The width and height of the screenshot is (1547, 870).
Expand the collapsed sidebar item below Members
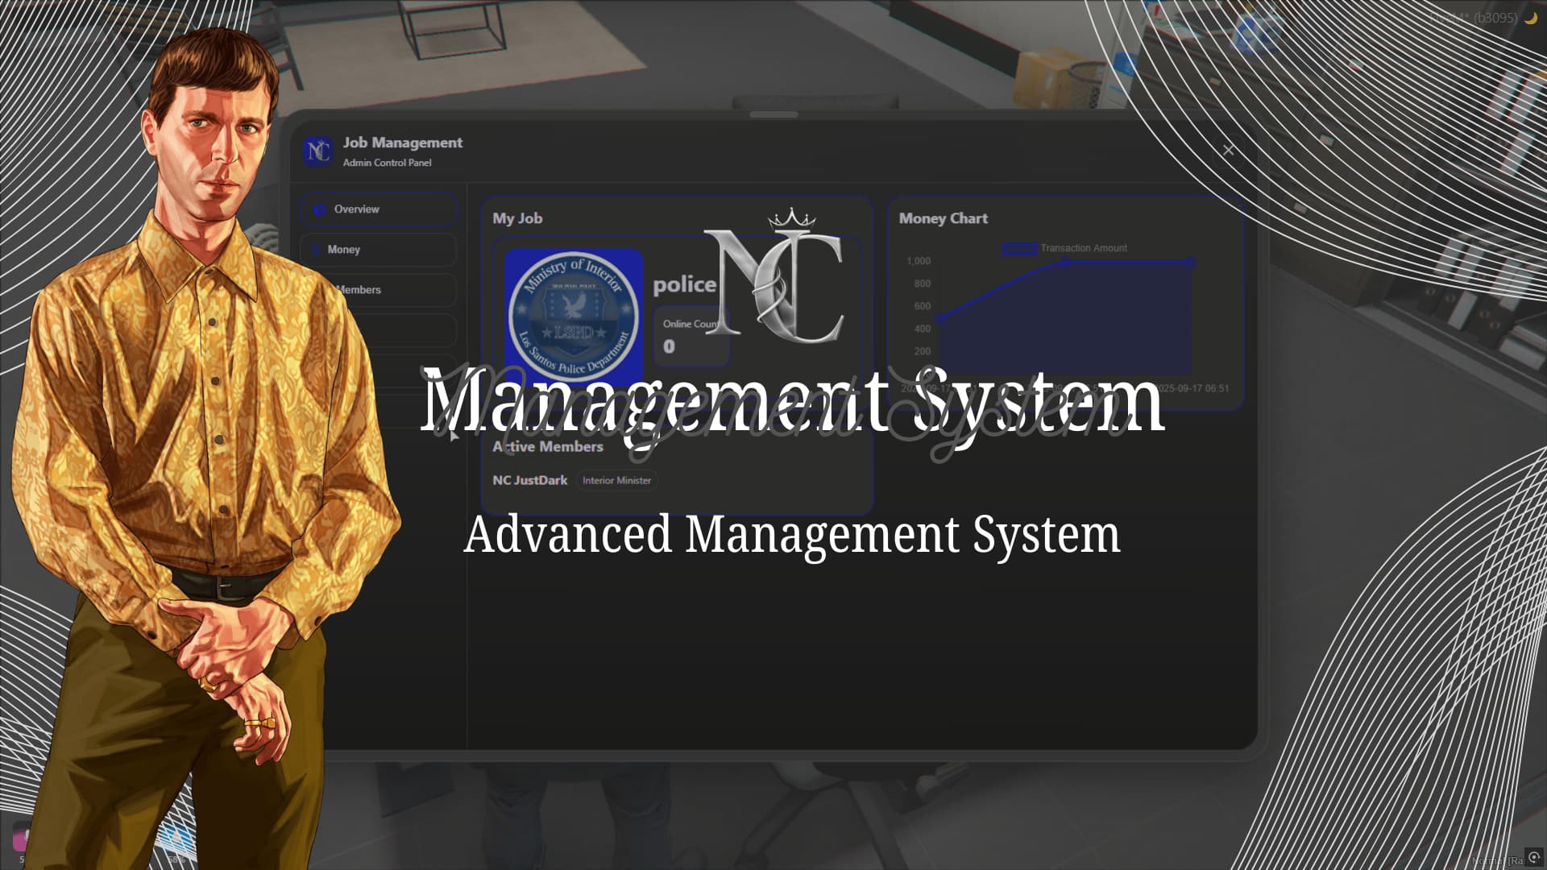tap(379, 330)
